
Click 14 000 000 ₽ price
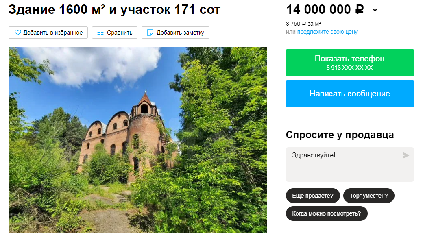click(x=325, y=9)
